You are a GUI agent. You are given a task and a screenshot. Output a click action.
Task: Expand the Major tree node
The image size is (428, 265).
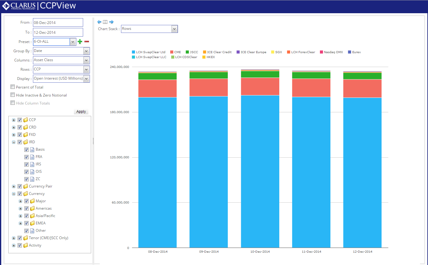[x=20, y=201]
